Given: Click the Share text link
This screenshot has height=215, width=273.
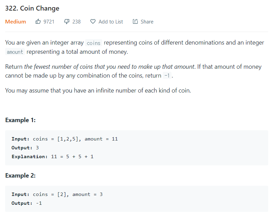Looking at the screenshot, I should 147,21.
